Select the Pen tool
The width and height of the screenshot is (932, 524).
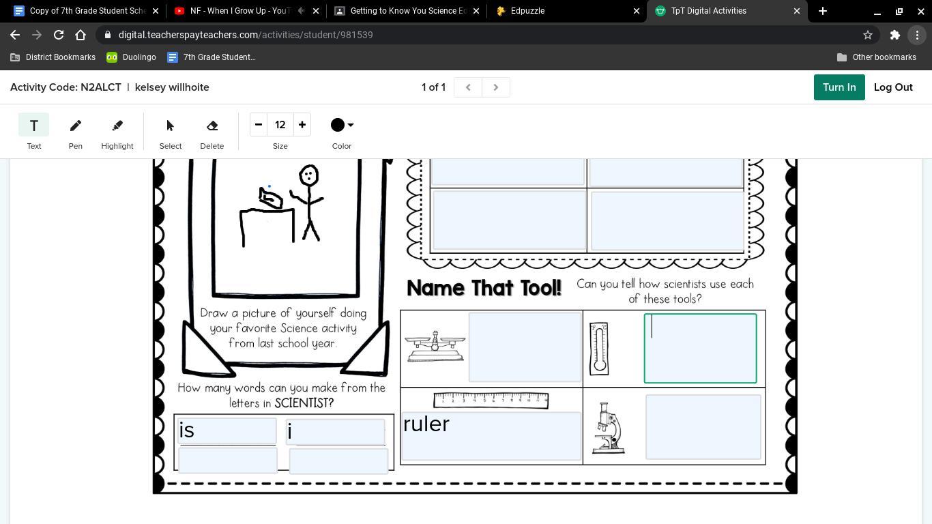tap(75, 126)
